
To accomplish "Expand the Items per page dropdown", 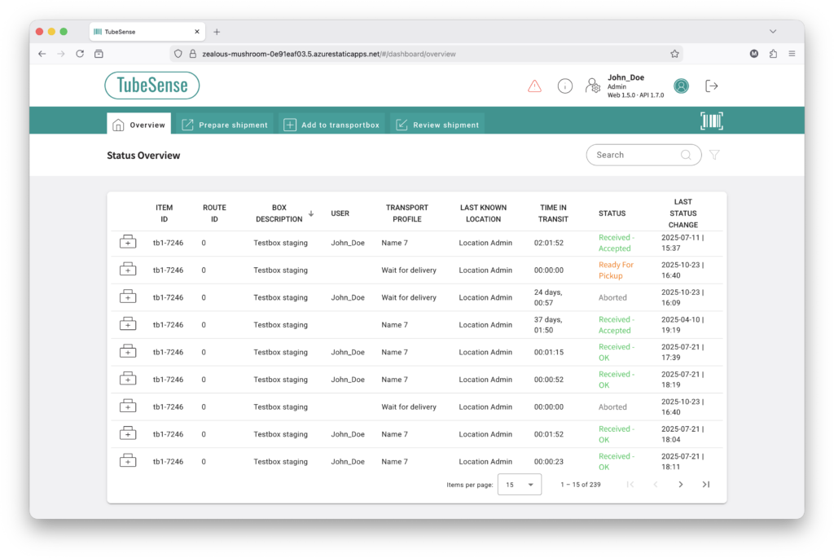I will click(519, 485).
